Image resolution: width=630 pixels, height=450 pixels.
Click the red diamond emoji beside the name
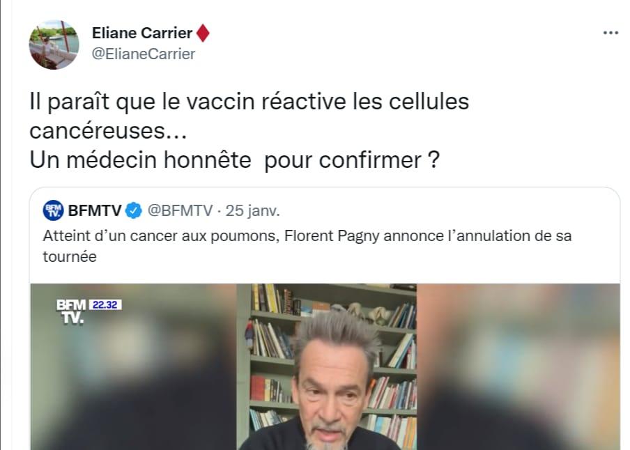click(203, 33)
